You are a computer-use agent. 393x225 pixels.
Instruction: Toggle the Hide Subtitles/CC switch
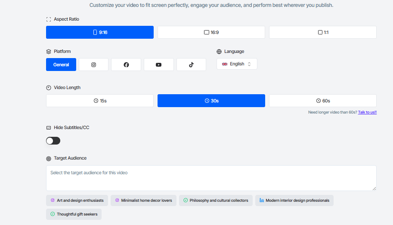(53, 141)
